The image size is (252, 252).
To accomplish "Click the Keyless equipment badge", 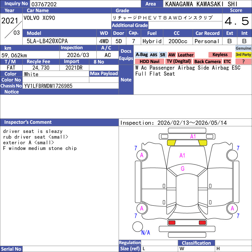I will (220, 55).
